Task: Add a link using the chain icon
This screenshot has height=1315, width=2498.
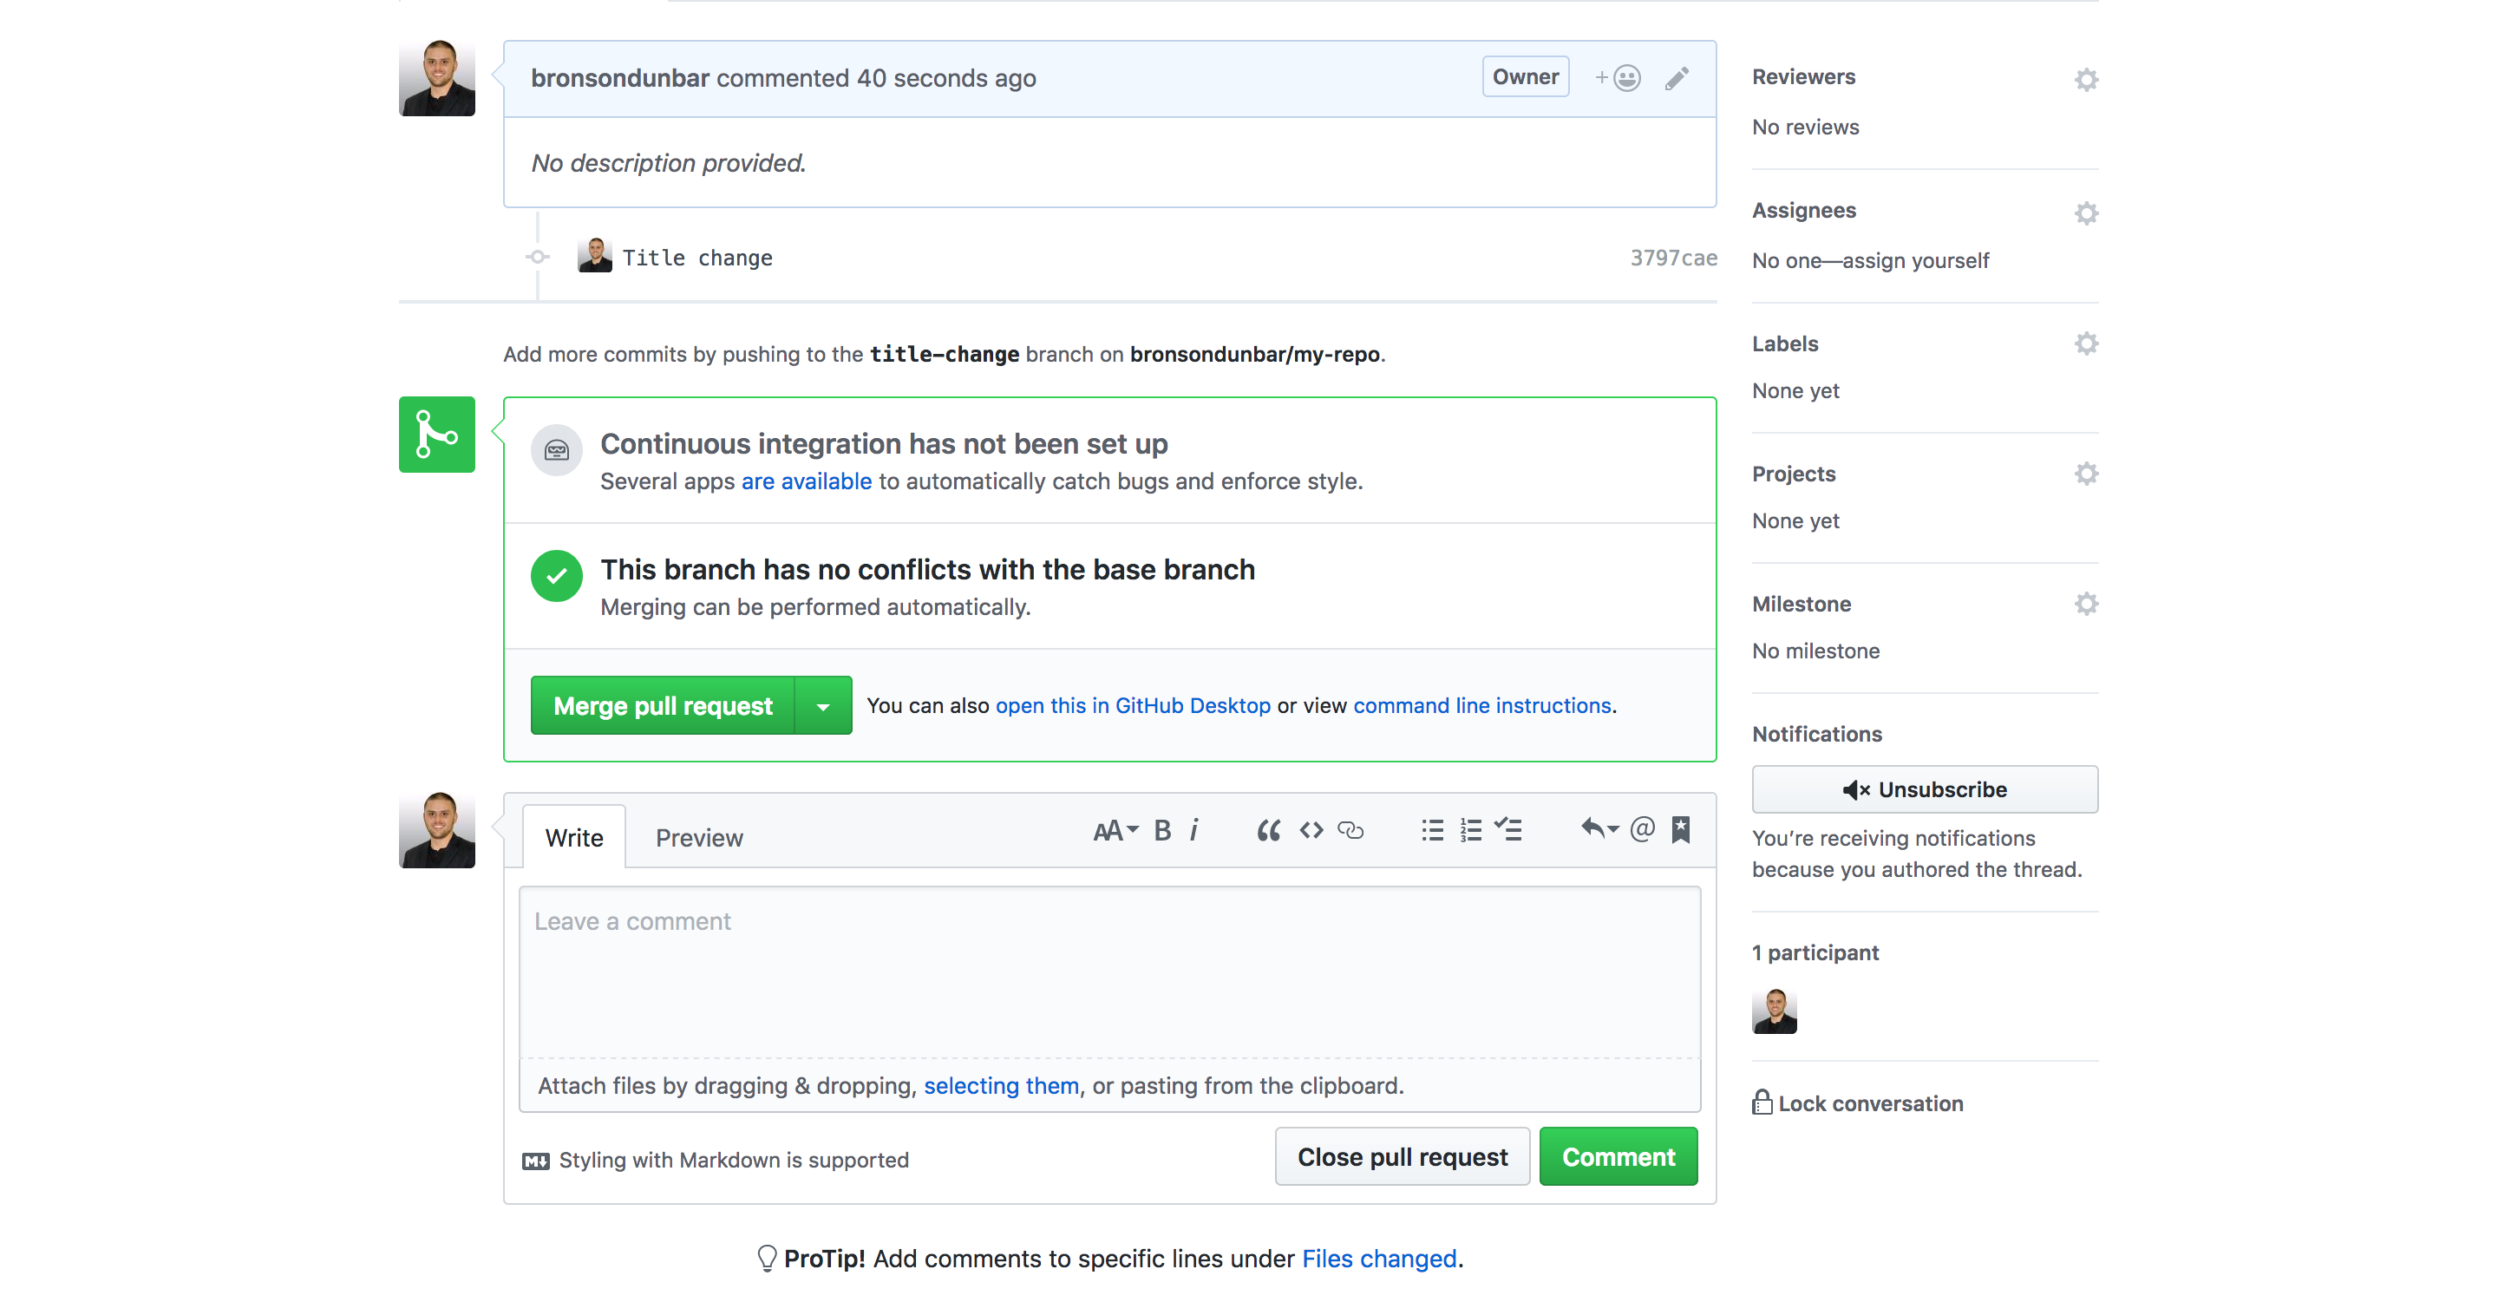Action: 1350,830
